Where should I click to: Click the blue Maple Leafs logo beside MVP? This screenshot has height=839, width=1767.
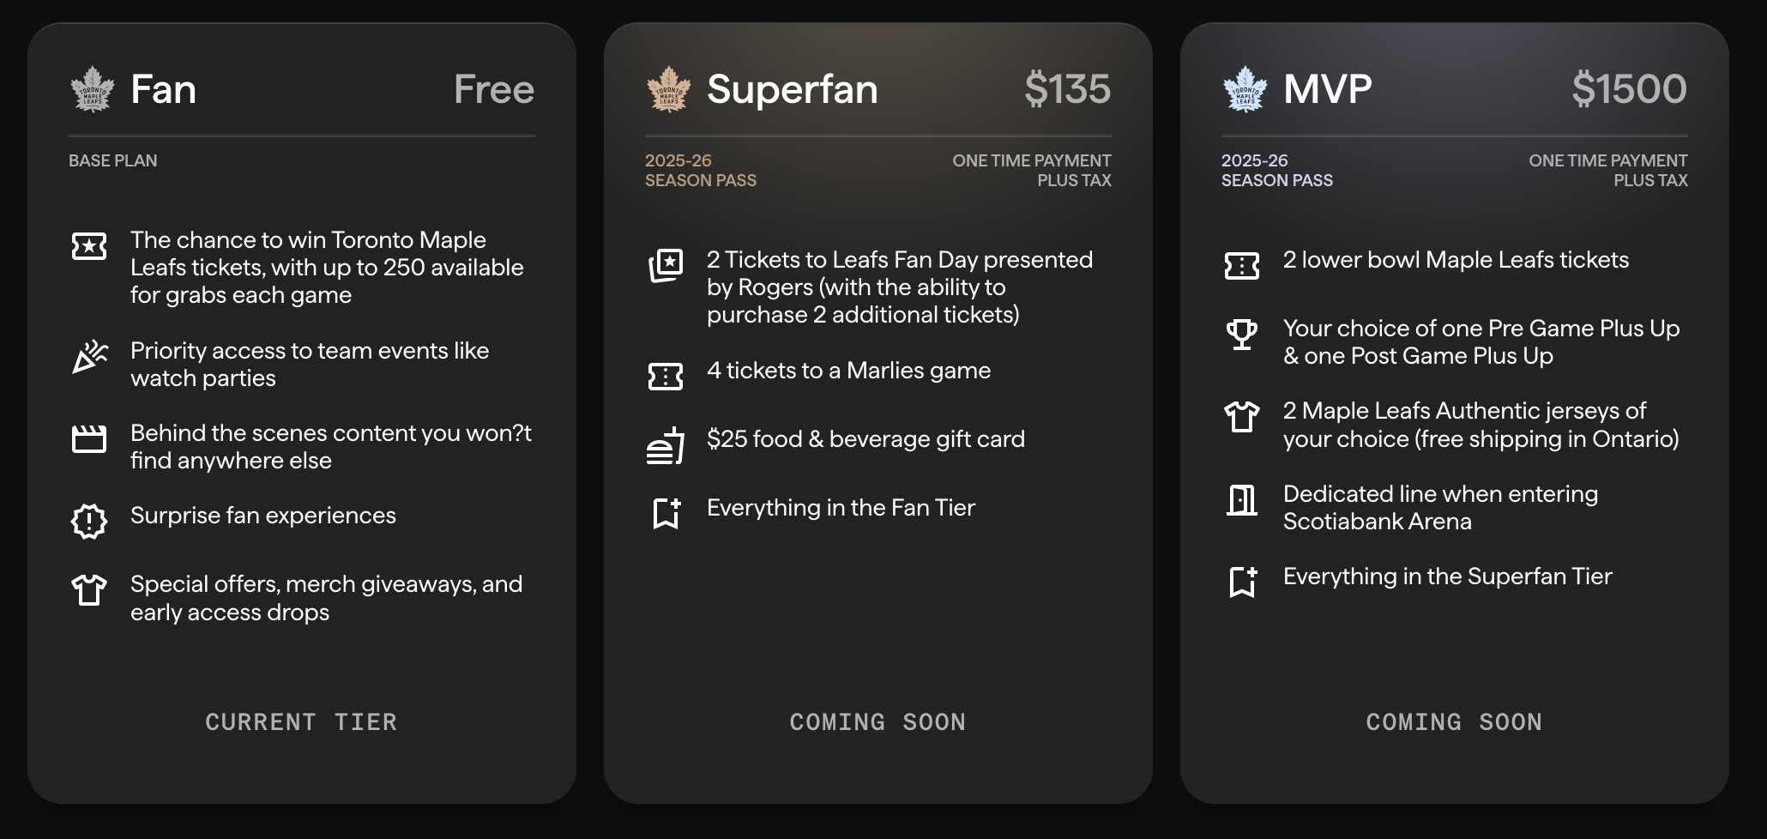point(1245,89)
